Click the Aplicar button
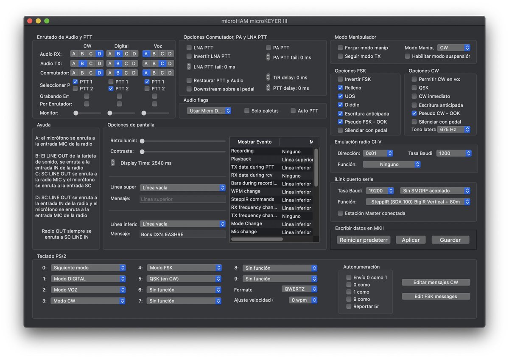509x359 pixels. click(411, 240)
